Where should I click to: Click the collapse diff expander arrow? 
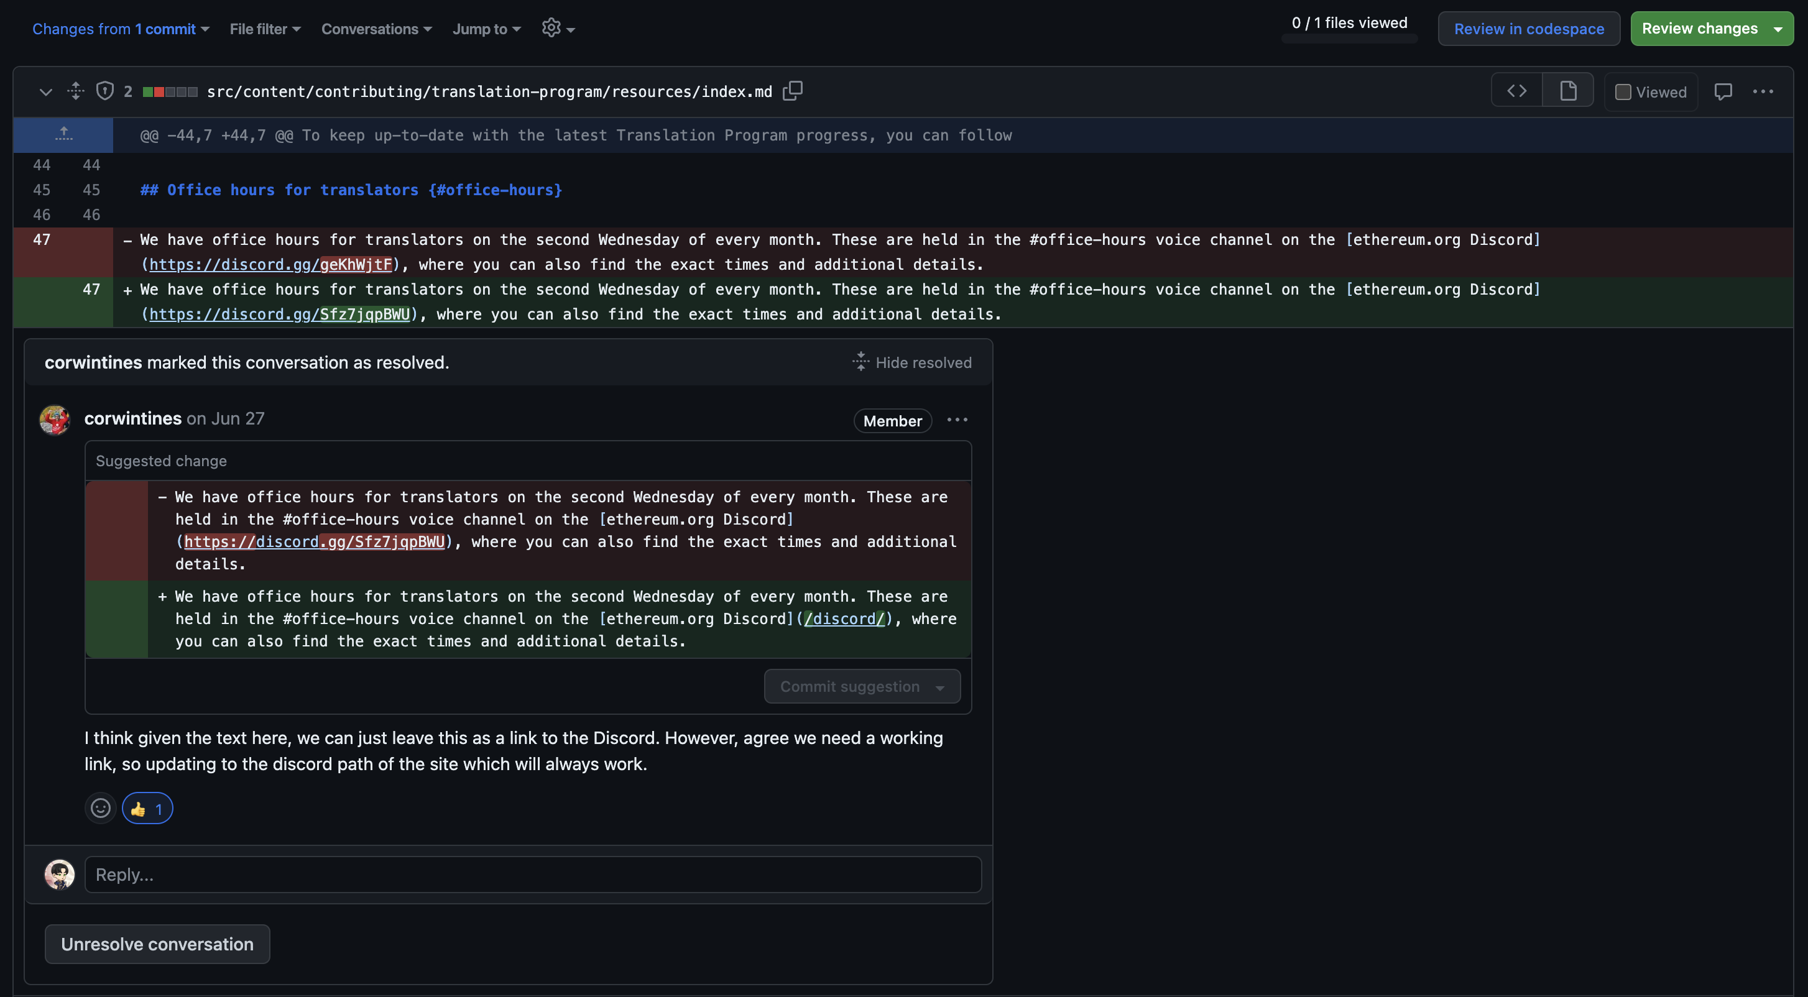point(44,90)
